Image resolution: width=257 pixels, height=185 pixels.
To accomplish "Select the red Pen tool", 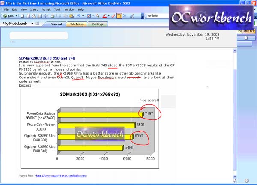I will point(105,16).
